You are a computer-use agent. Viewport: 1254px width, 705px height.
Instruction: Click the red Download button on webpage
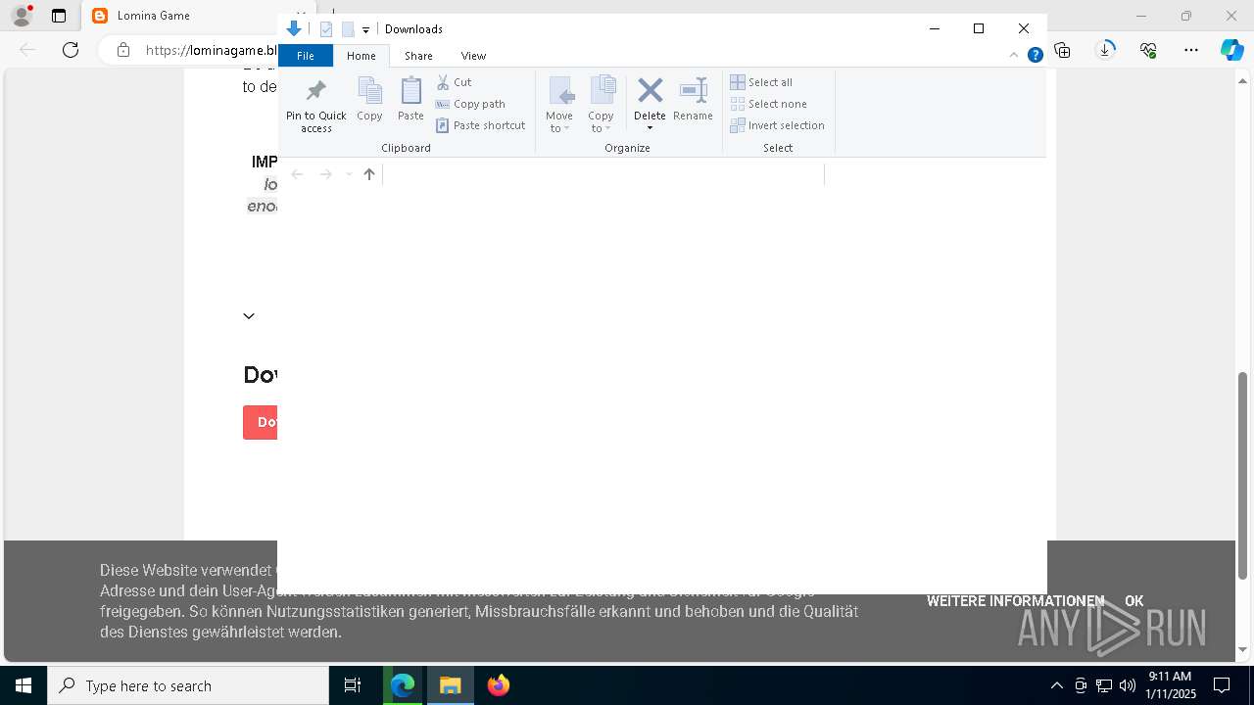(261, 422)
